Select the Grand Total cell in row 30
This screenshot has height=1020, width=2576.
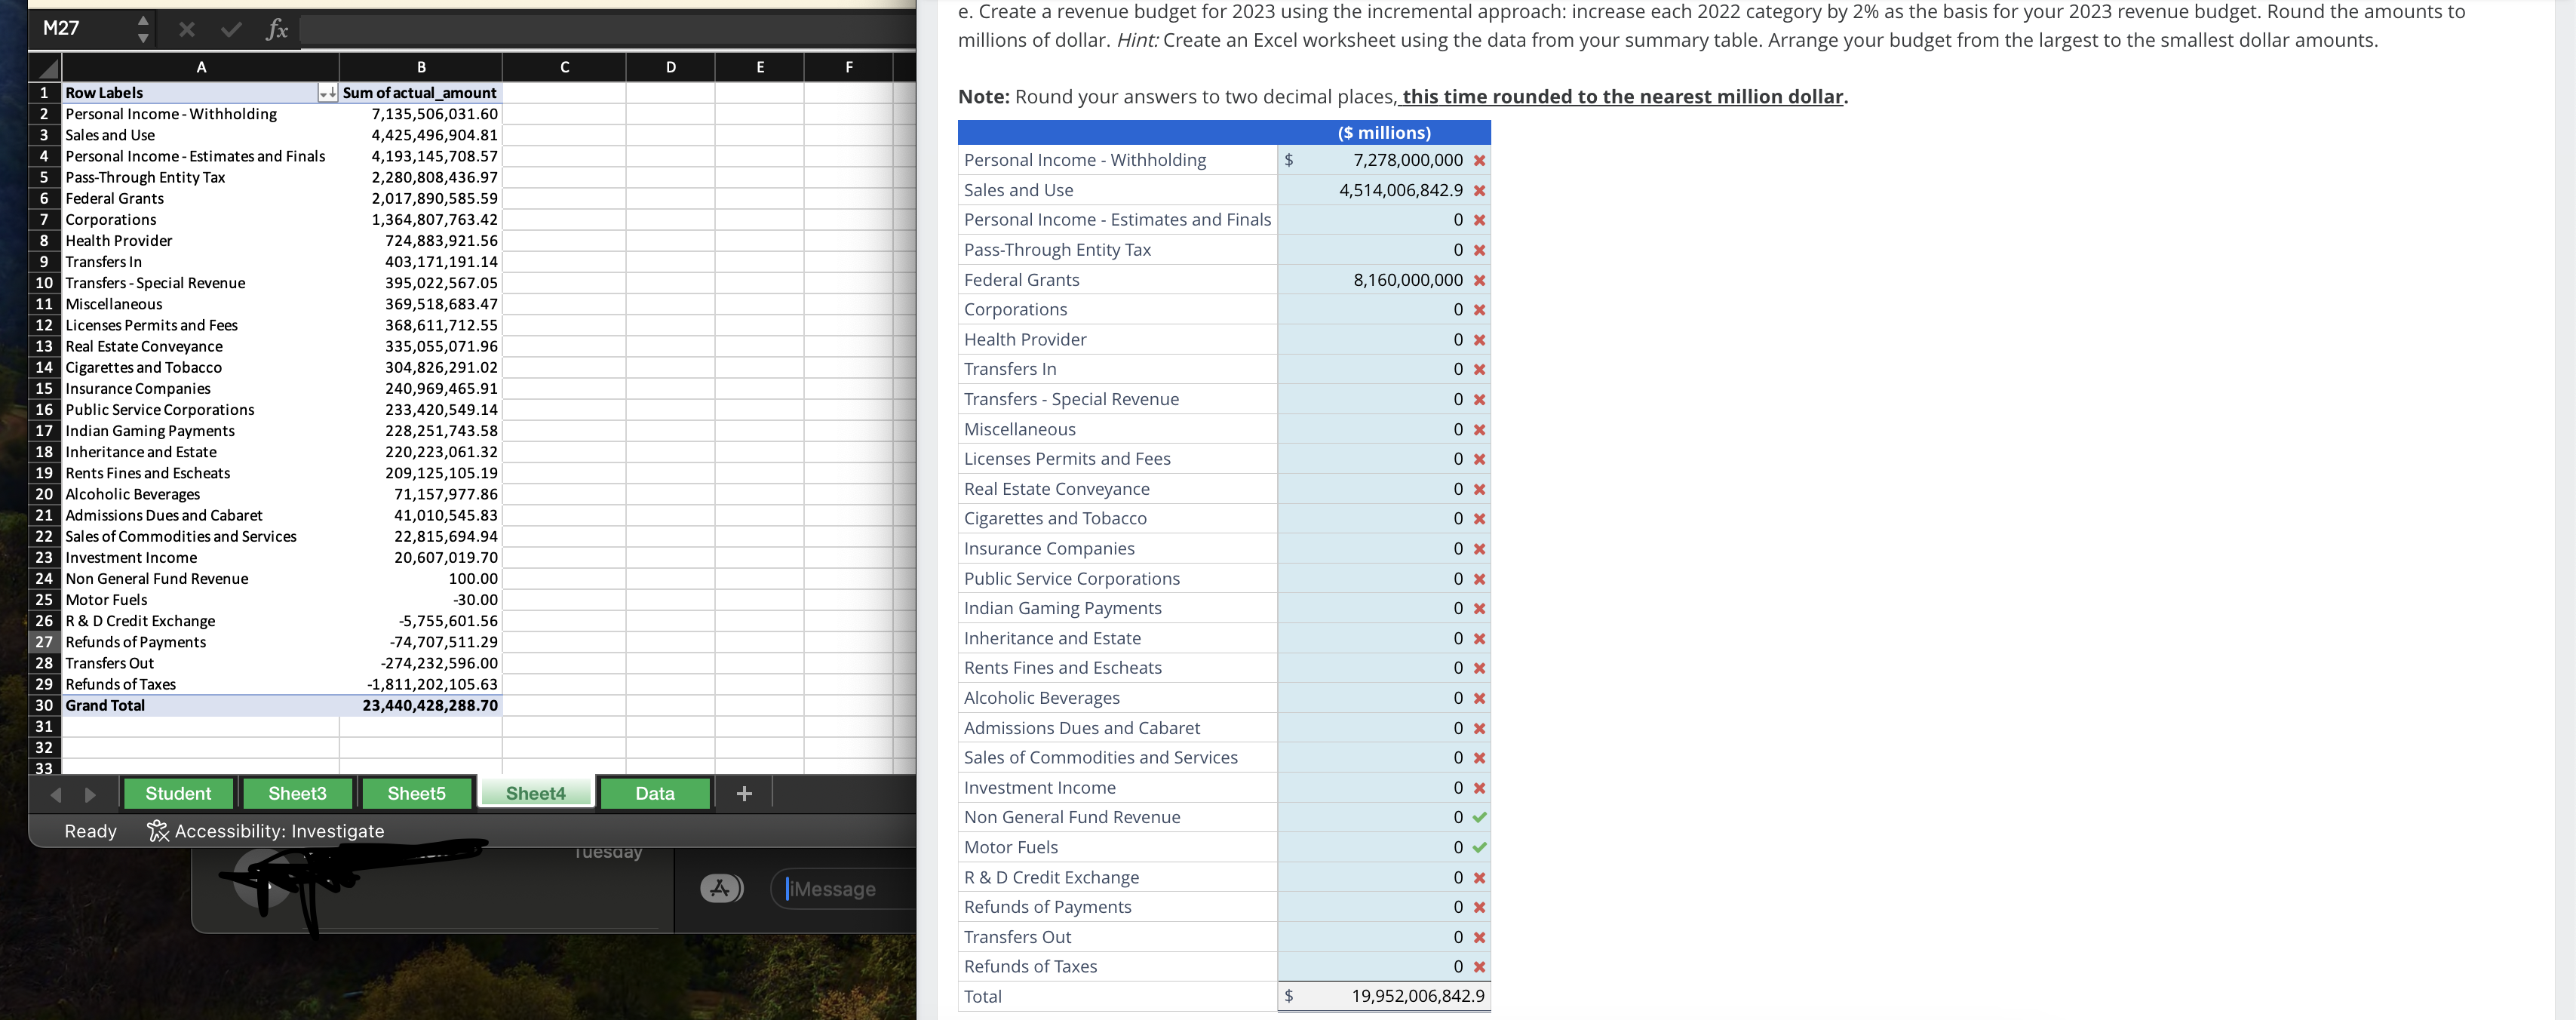(103, 705)
